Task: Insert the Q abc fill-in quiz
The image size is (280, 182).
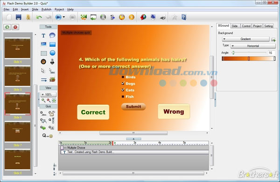Action: (x=43, y=114)
